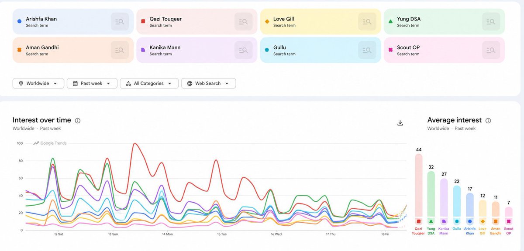Click the location pin icon in Worldwide filter
Image resolution: width=524 pixels, height=251 pixels.
click(21, 83)
